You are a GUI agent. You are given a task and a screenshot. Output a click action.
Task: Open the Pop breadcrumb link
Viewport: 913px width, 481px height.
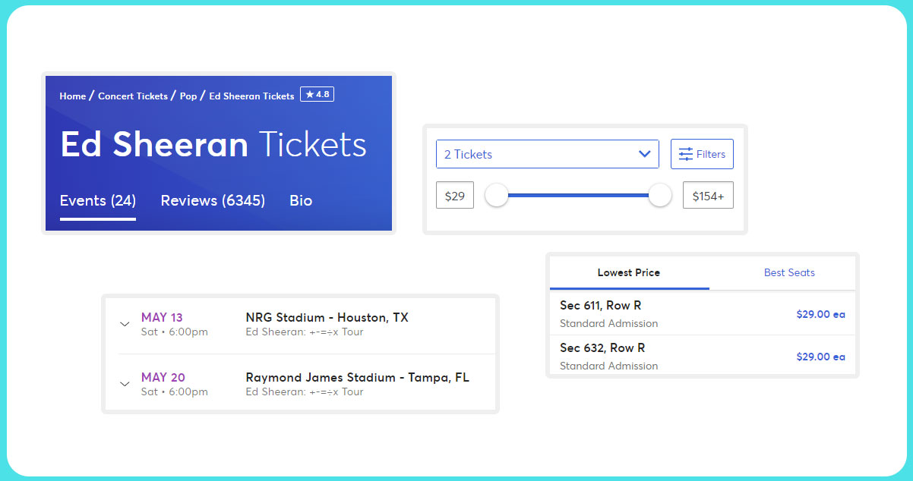pos(188,96)
